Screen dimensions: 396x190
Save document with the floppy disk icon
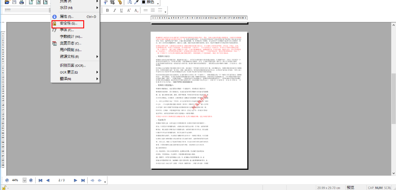tap(15, 2)
